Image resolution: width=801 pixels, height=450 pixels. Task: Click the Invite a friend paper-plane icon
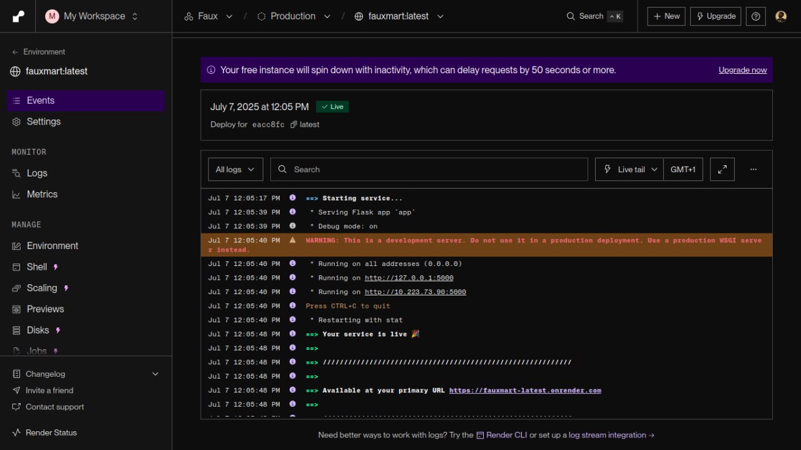16,391
